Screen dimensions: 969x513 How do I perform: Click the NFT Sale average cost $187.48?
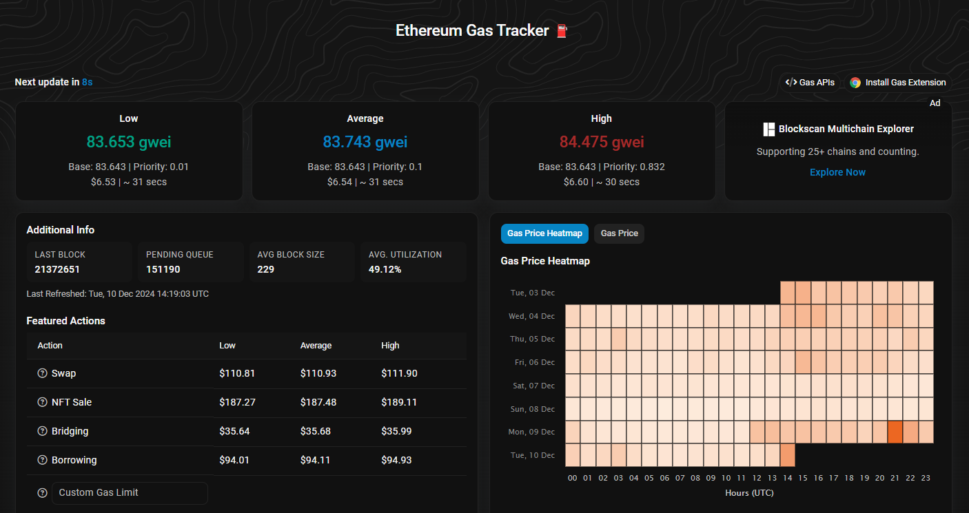click(318, 402)
